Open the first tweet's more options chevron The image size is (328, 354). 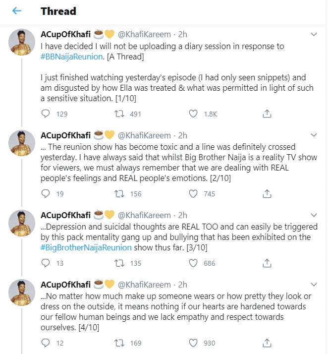tap(313, 35)
